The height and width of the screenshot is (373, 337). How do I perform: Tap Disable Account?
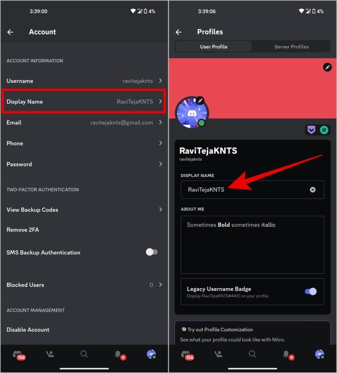[x=28, y=330]
